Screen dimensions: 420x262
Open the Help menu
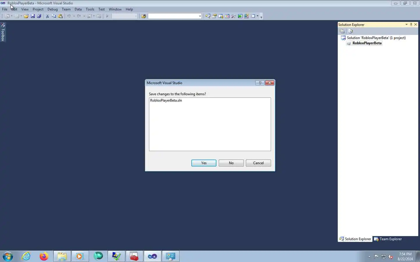pyautogui.click(x=129, y=9)
